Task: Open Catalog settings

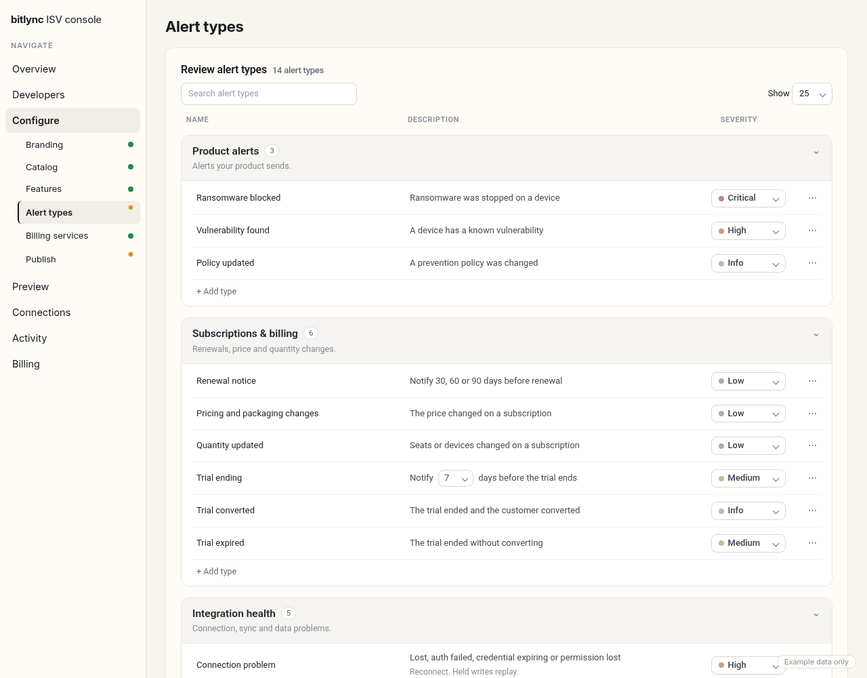Action: [x=79, y=167]
